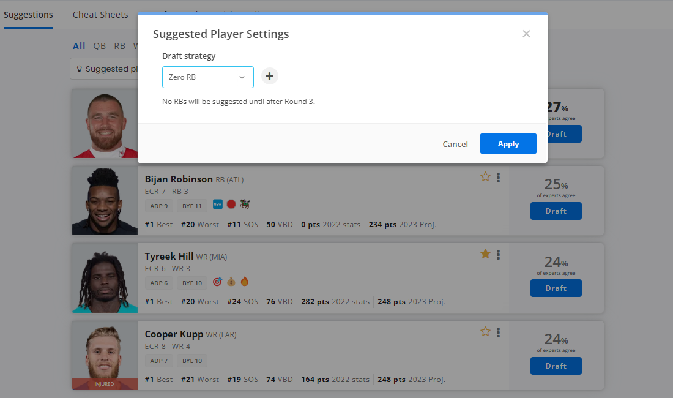
Task: Open the three-dot options for Tyreek Hill
Action: (x=498, y=254)
